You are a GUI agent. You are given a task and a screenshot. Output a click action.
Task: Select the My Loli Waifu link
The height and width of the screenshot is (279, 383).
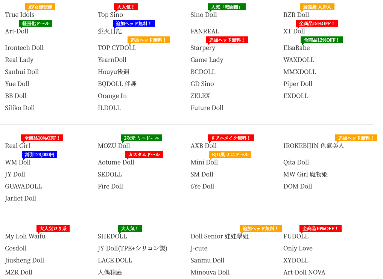[25, 236]
